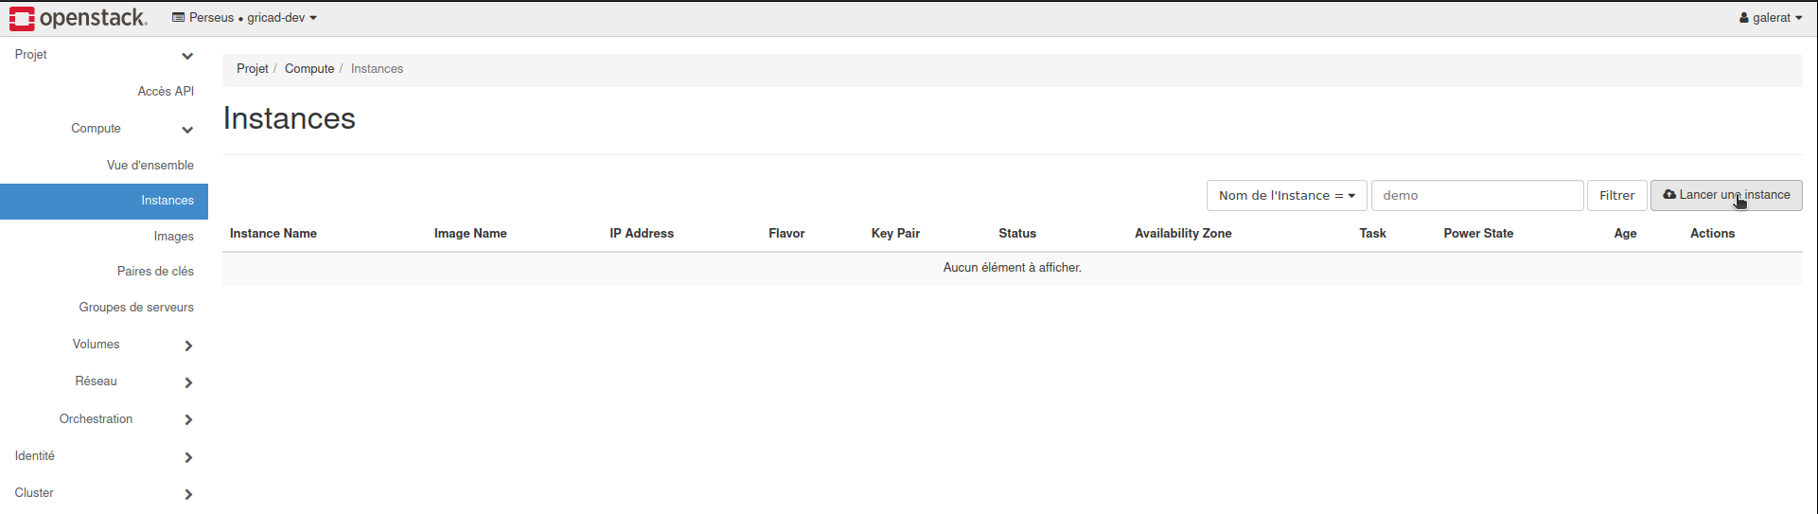Viewport: 1818px width, 514px height.
Task: Click the Filtrer button
Action: (x=1617, y=196)
